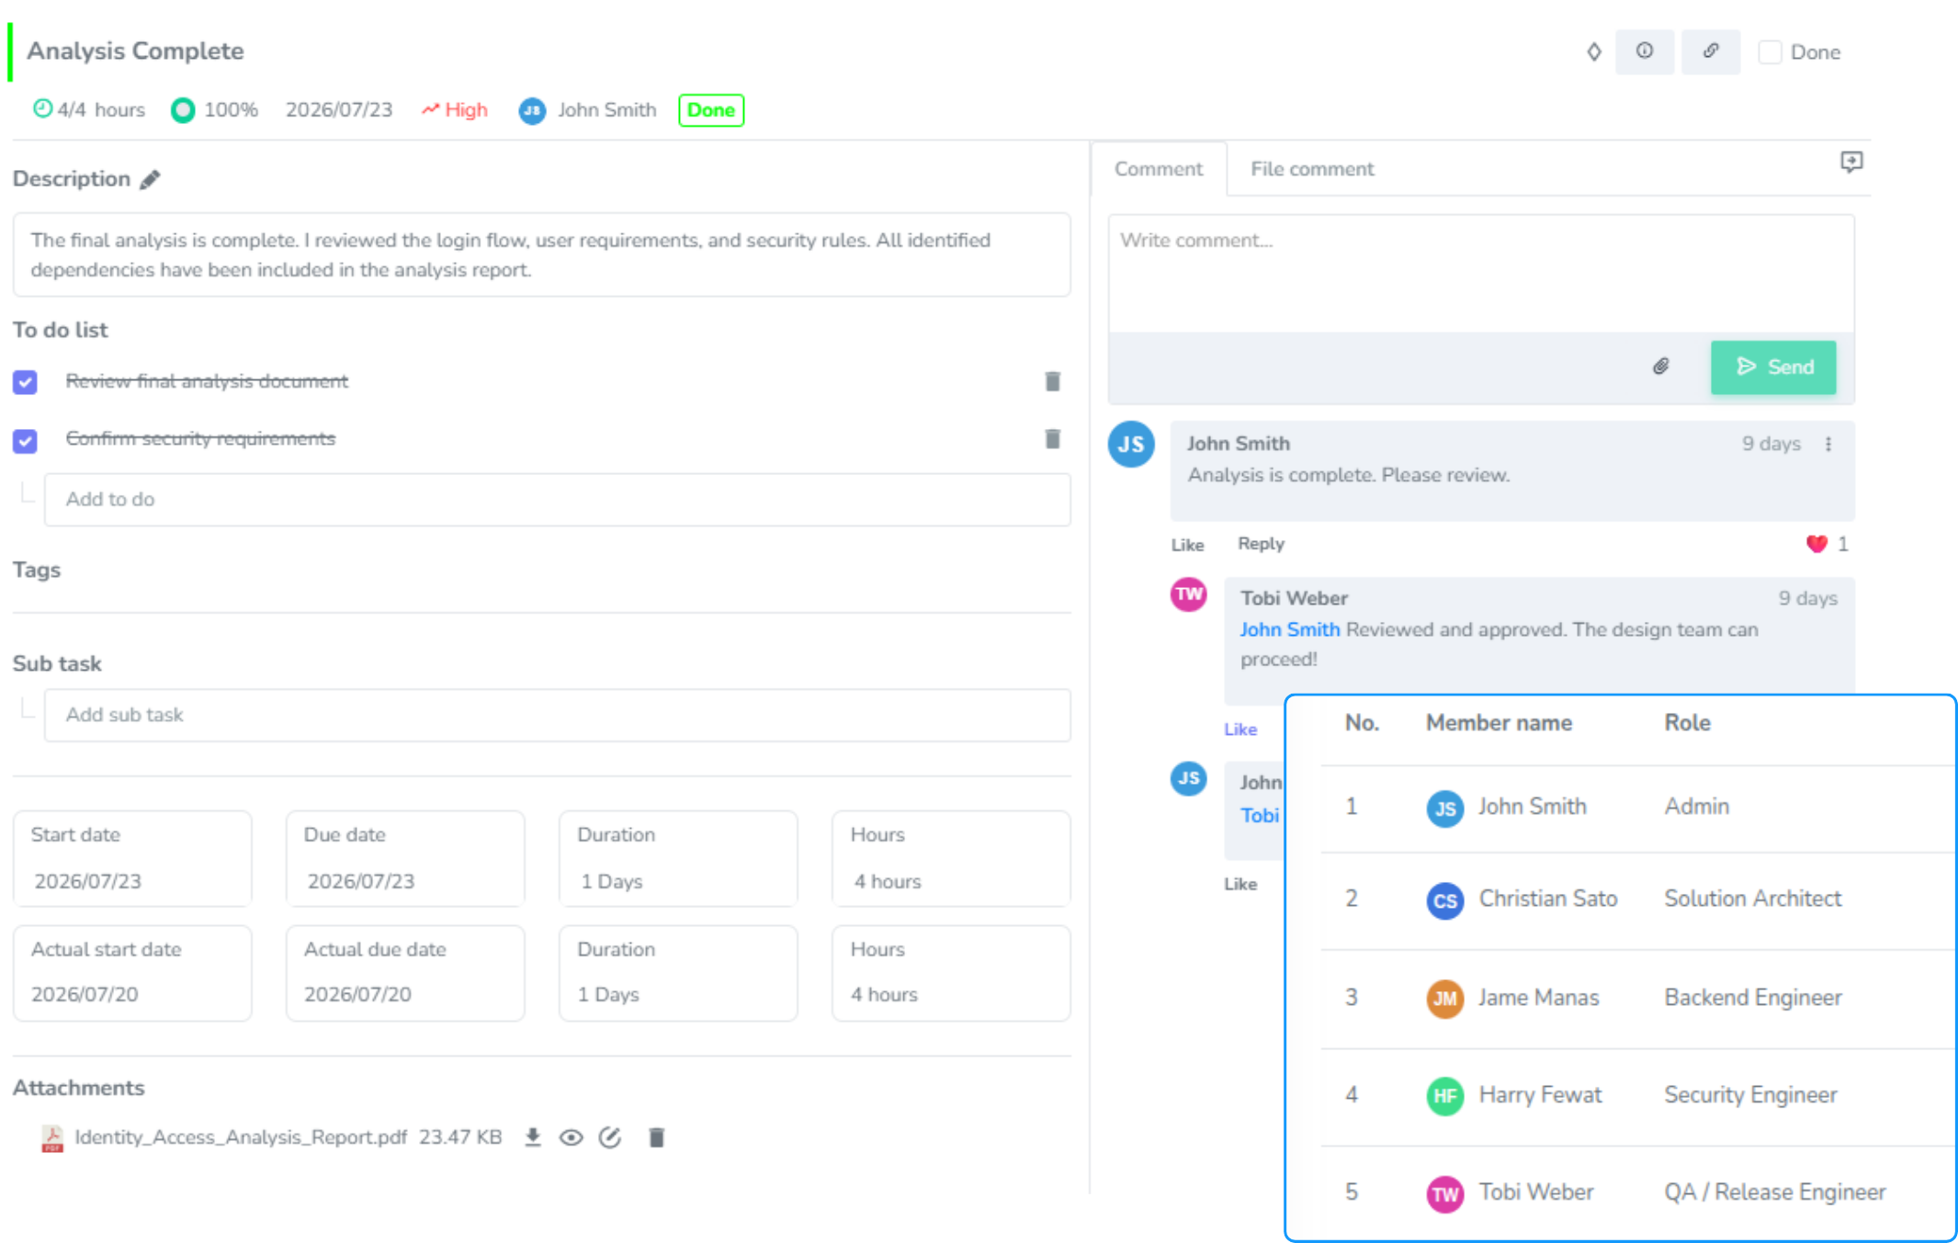Click the add comment icon top right
Viewport: 1958px width, 1243px height.
coord(1851,163)
